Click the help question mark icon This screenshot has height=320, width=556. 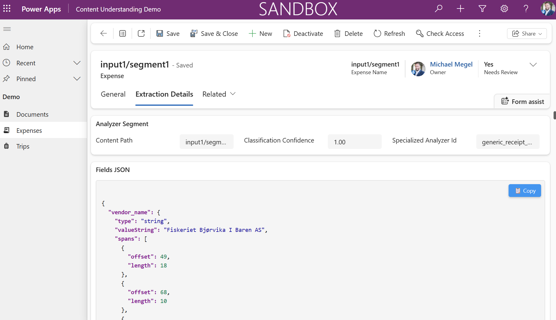526,9
